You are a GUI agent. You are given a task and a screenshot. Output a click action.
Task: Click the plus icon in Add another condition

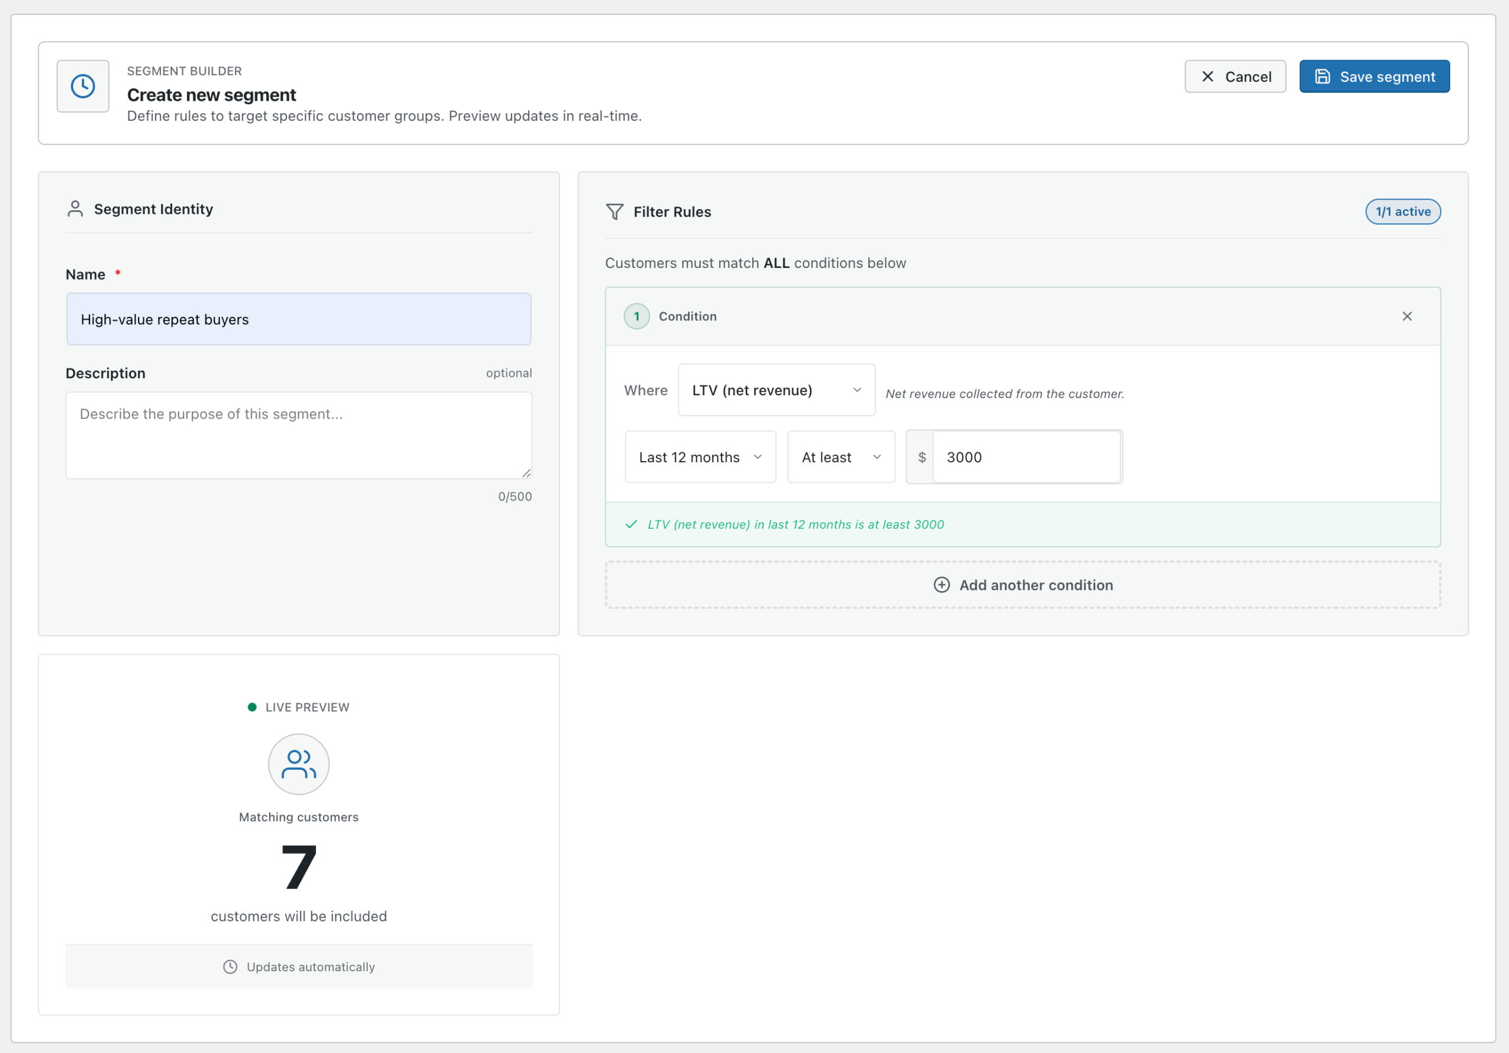pos(942,585)
